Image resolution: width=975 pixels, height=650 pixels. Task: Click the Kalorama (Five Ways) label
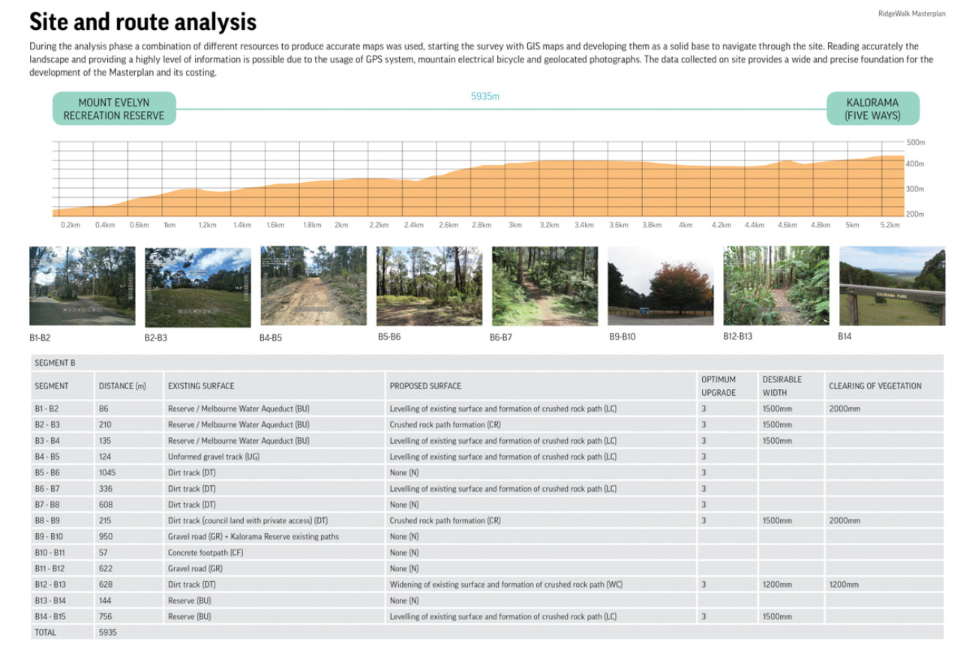tap(874, 107)
